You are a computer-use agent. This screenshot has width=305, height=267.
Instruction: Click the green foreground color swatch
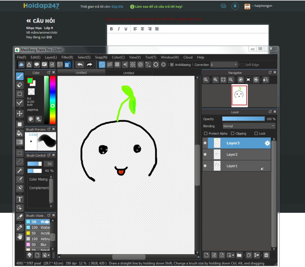30,81
